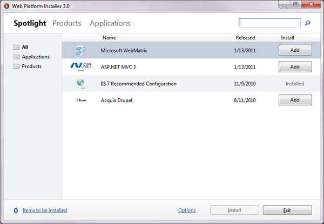Click the ASP.NET MVC 3 logo icon
The image size is (324, 224).
click(x=81, y=67)
